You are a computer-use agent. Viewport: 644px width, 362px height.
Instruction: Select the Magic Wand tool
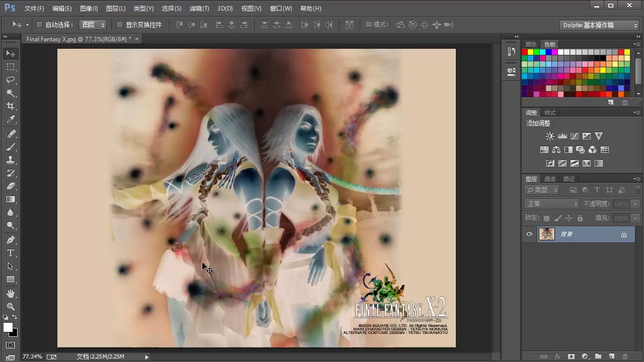coord(11,93)
